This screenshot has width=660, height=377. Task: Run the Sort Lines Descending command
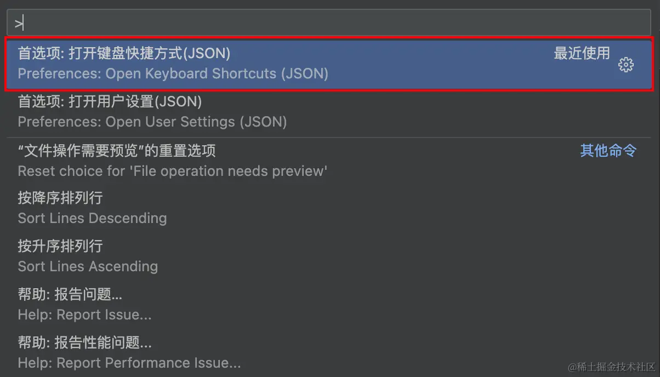pyautogui.click(x=92, y=218)
